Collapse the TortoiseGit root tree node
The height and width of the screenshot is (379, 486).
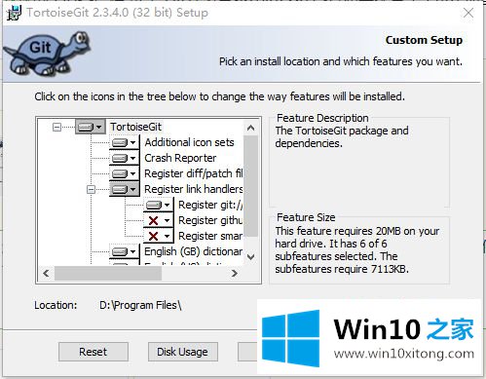click(x=56, y=127)
